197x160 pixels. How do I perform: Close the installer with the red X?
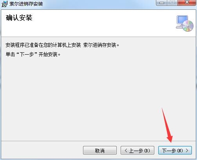(187, 3)
